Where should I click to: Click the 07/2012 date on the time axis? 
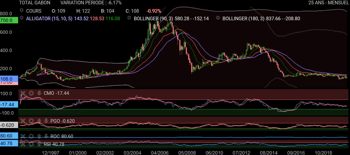pos(241,152)
